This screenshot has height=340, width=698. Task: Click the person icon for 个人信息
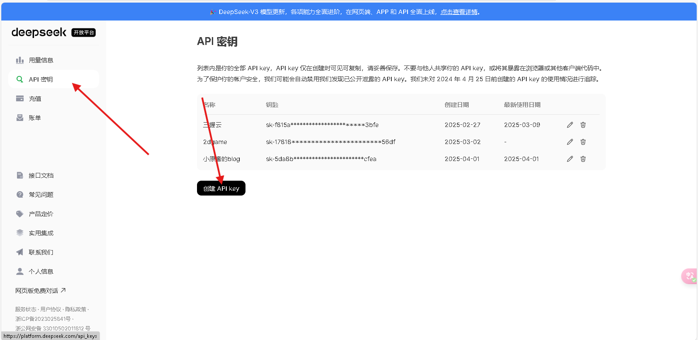pos(20,271)
